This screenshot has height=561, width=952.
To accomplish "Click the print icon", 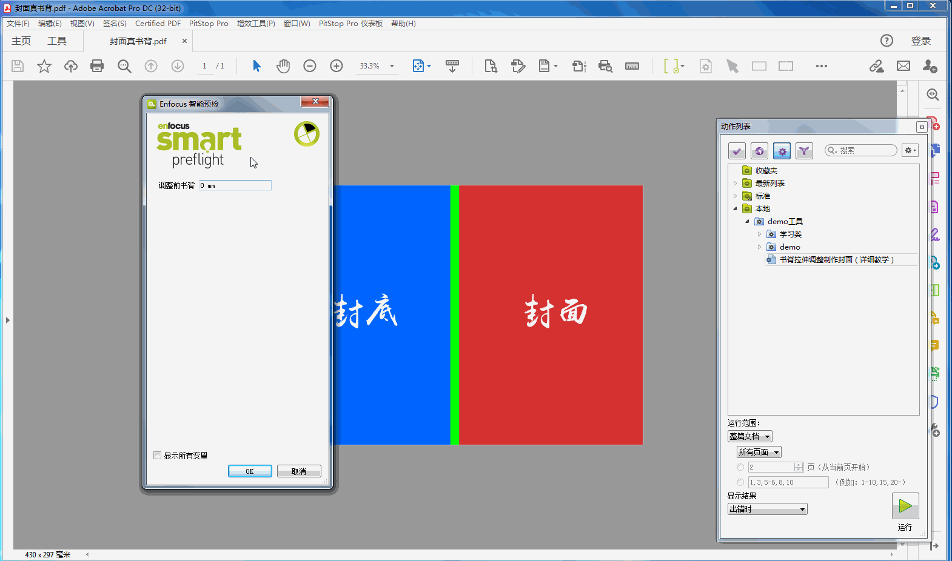I will (97, 66).
